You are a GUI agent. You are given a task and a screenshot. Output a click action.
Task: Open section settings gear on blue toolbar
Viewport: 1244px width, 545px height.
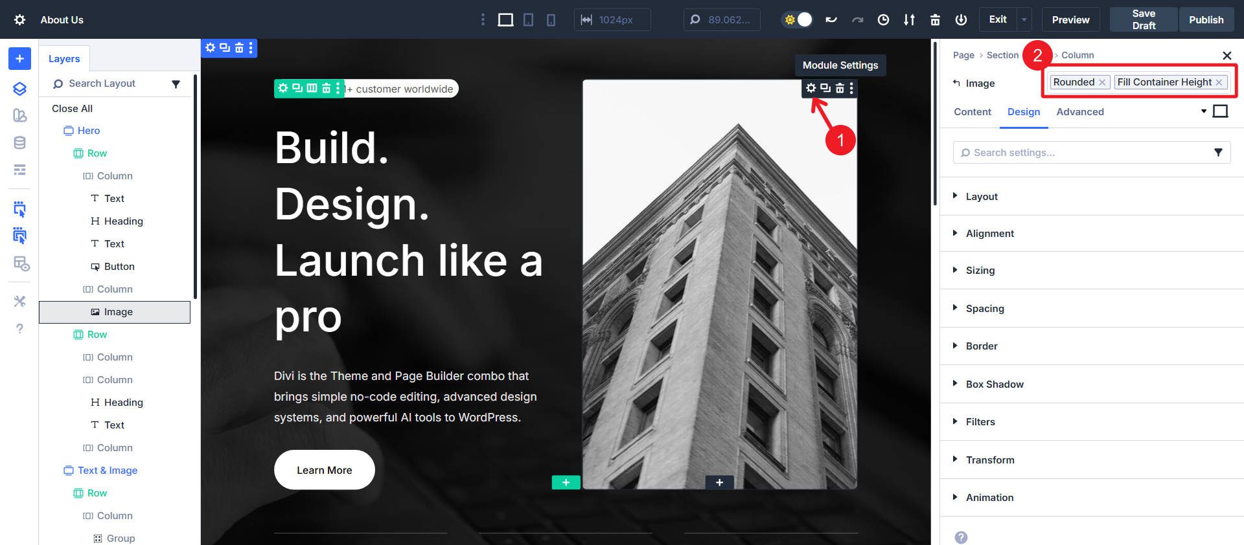(210, 48)
